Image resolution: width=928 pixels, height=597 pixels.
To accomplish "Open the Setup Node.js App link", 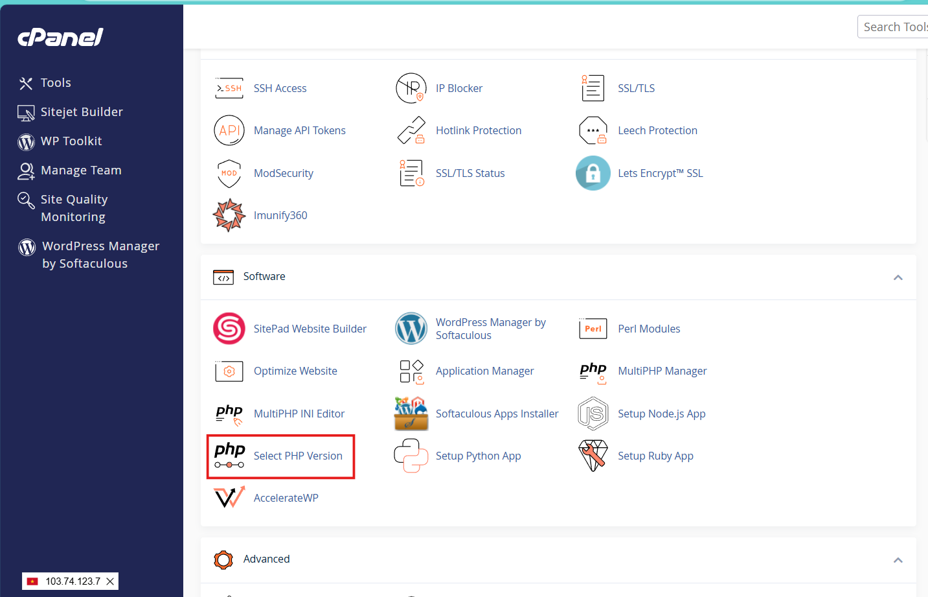I will point(661,414).
